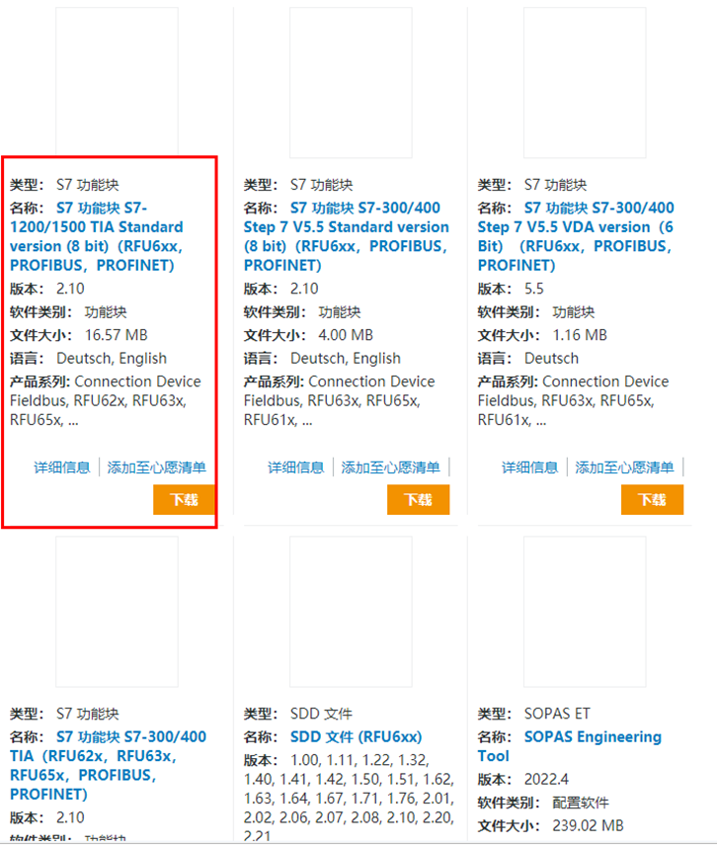Click thumbnail of SDD 文件 card
This screenshot has height=848, width=717.
point(351,612)
